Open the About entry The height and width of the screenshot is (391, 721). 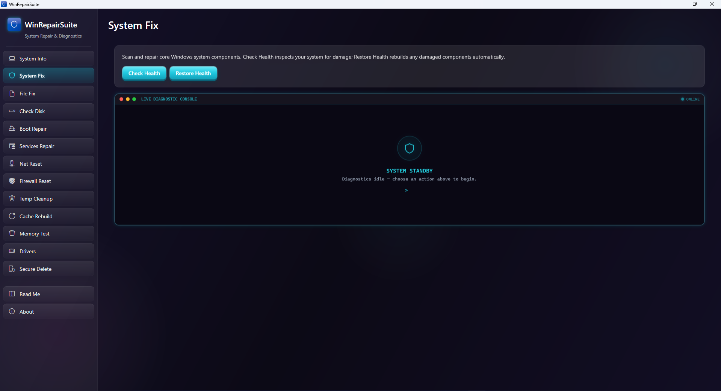coord(48,311)
